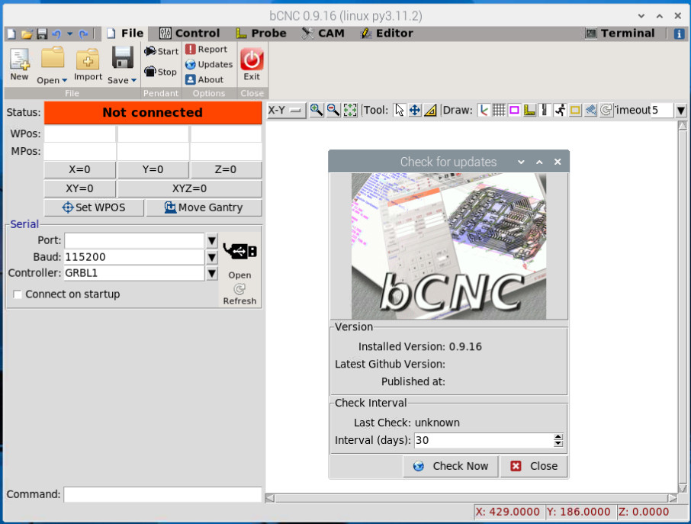The image size is (691, 524).
Task: Click the Report option
Action: pyautogui.click(x=206, y=50)
